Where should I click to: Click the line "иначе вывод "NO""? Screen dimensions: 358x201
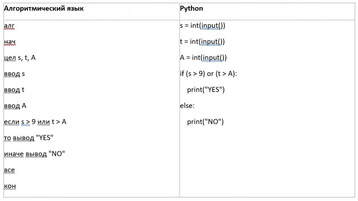[x=34, y=154]
